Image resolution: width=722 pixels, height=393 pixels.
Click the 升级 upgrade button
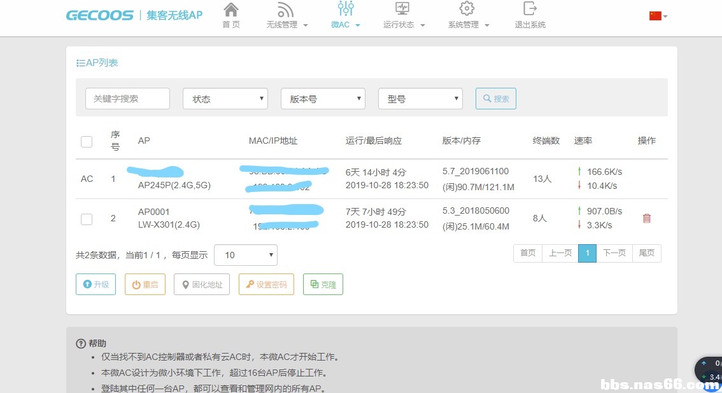[96, 284]
